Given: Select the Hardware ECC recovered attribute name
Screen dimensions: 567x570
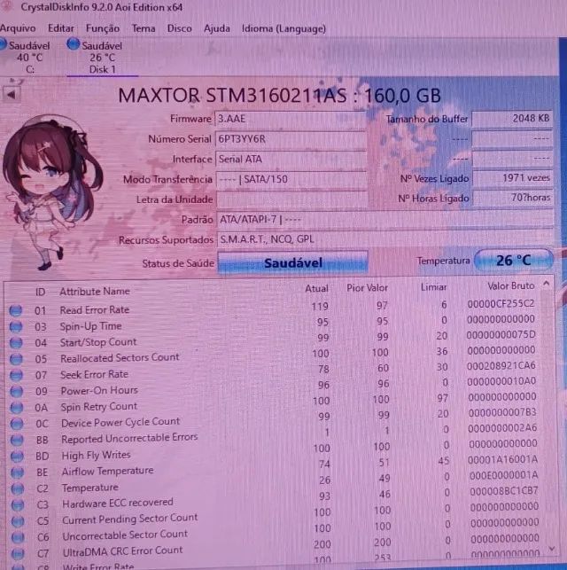Looking at the screenshot, I should [x=118, y=504].
